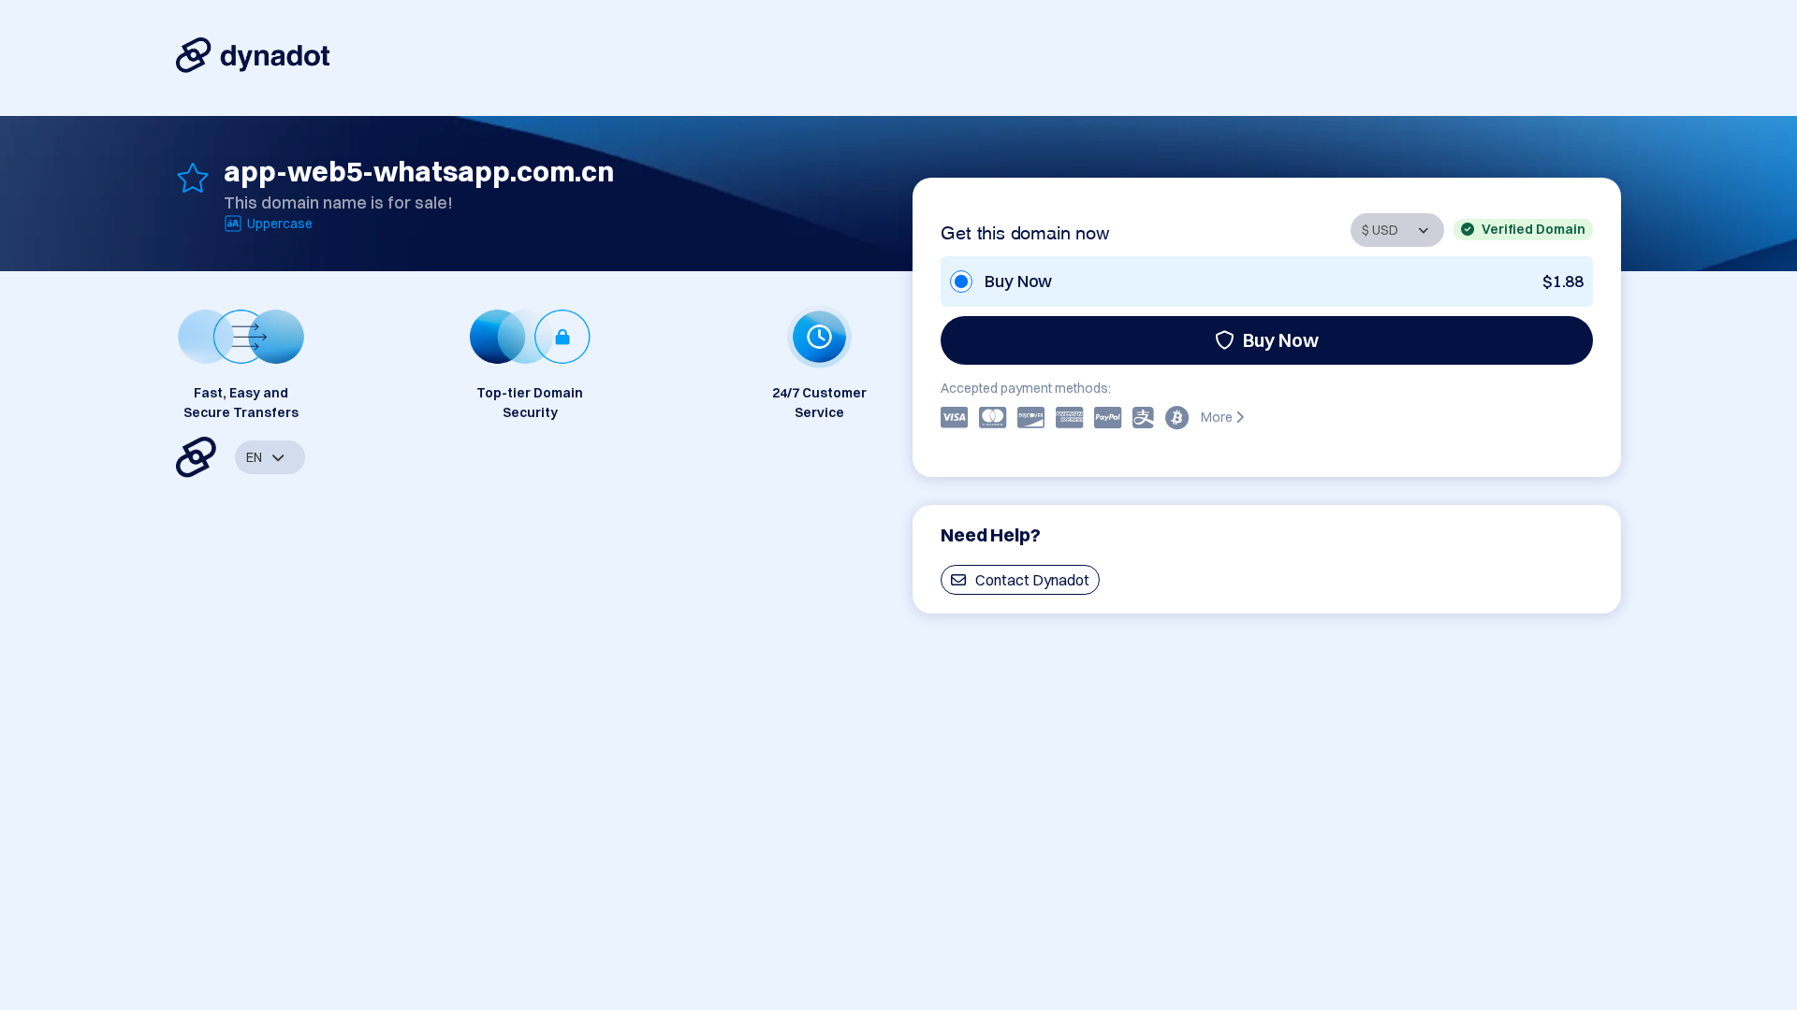Click the Discover payment icon

tap(1030, 417)
